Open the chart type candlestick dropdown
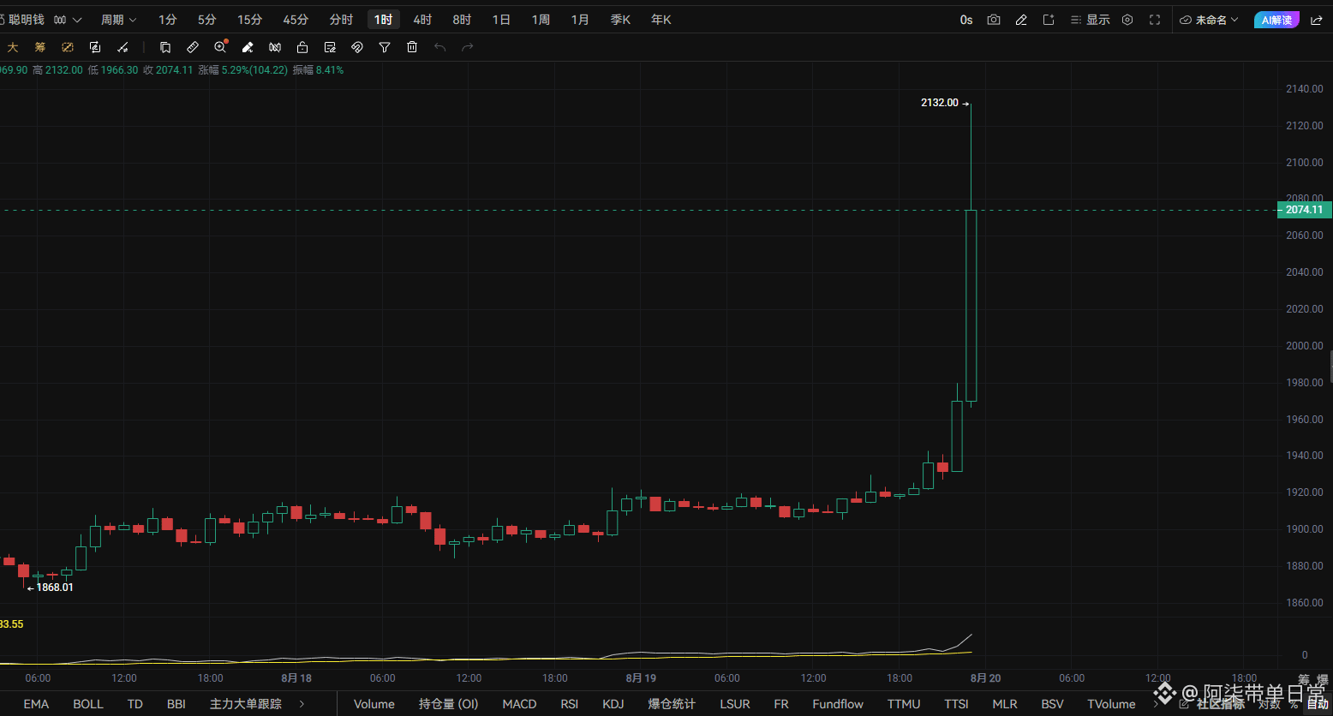Viewport: 1333px width, 716px height. [68, 20]
